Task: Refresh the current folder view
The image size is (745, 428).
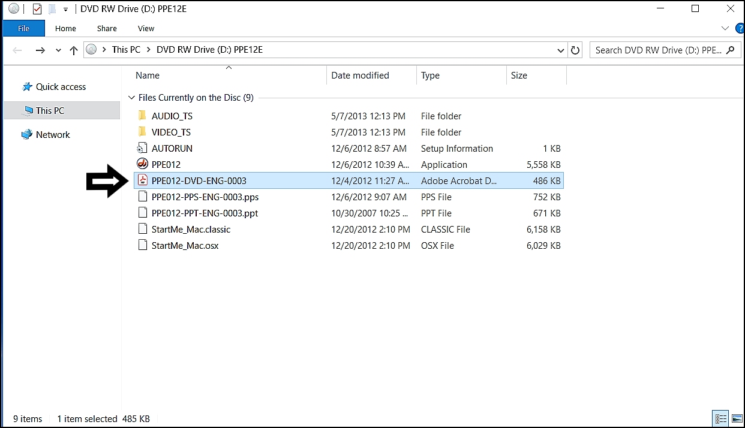Action: coord(575,50)
